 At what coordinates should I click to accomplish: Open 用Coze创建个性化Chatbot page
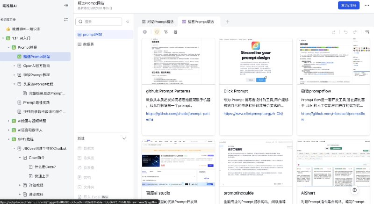[x=45, y=148]
